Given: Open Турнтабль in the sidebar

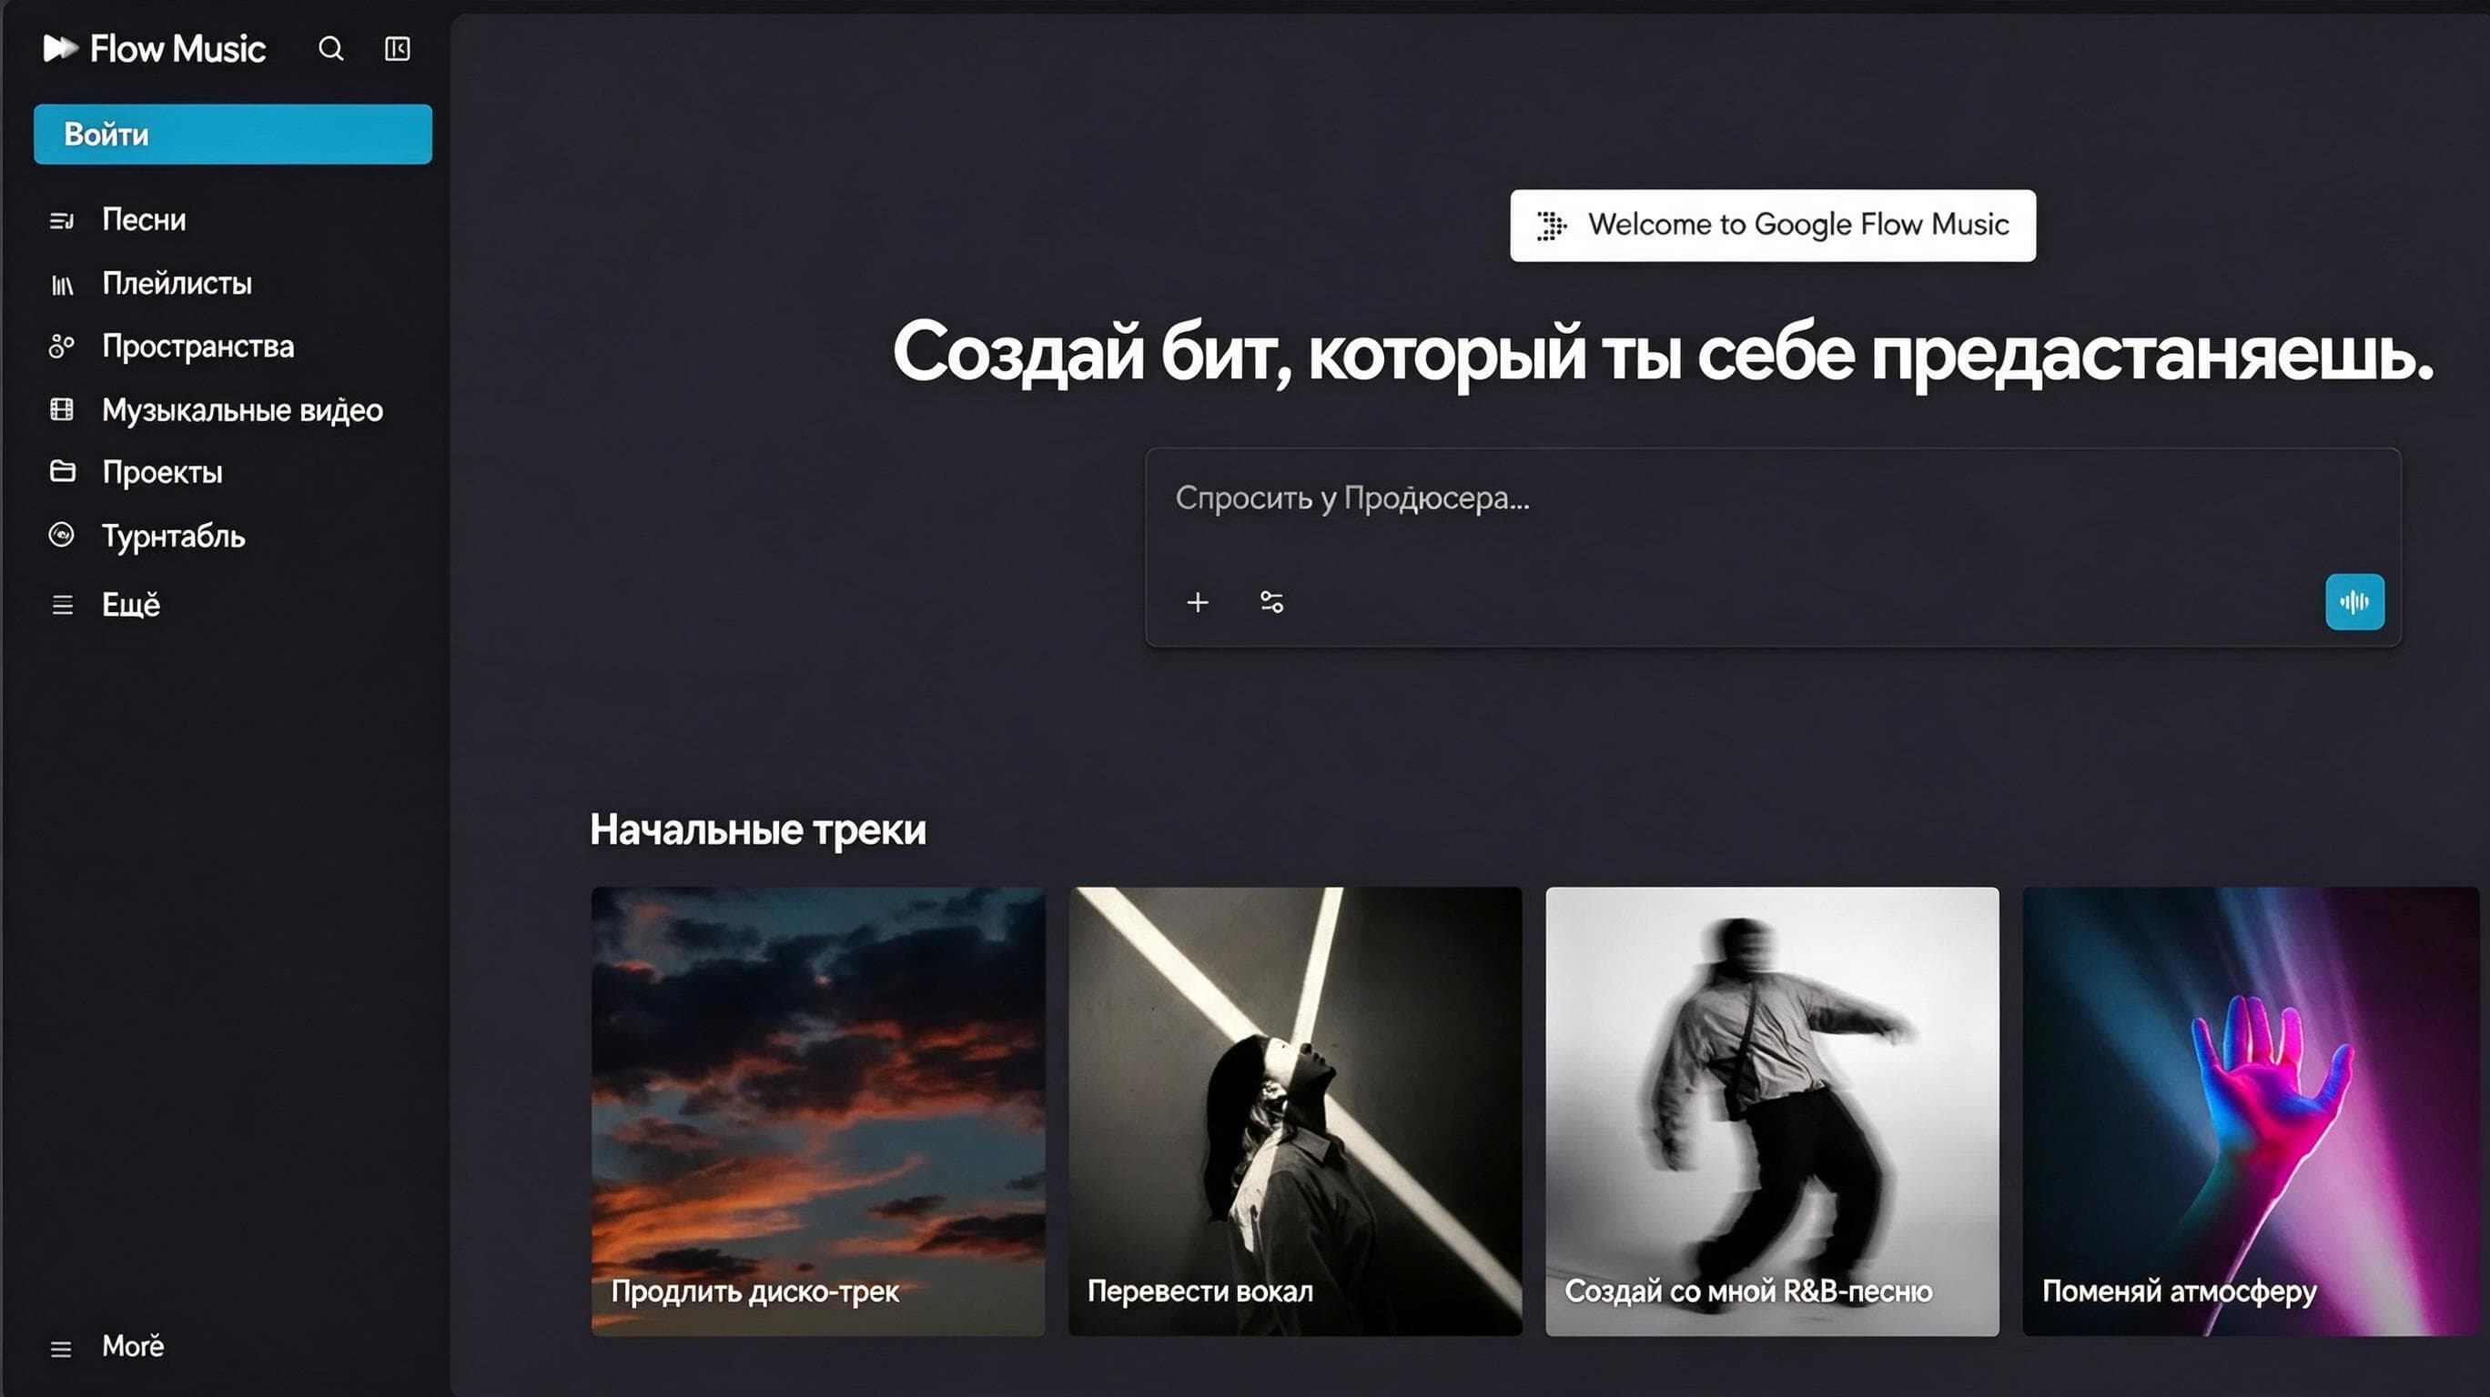Looking at the screenshot, I should coord(174,537).
